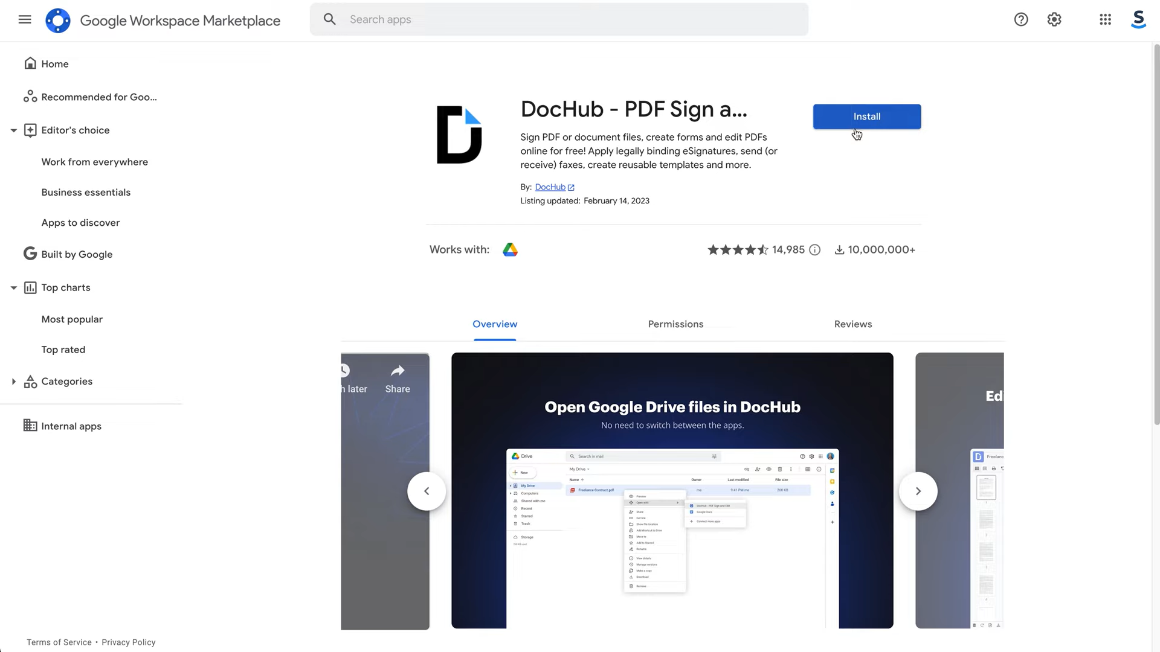This screenshot has height=652, width=1160.
Task: Click the ratings info icon
Action: click(x=815, y=250)
